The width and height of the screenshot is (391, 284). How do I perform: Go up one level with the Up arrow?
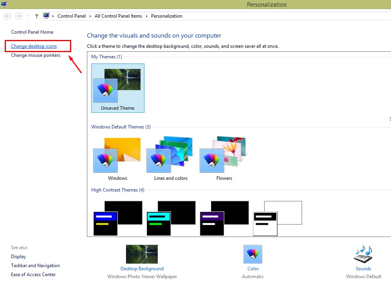[37, 16]
